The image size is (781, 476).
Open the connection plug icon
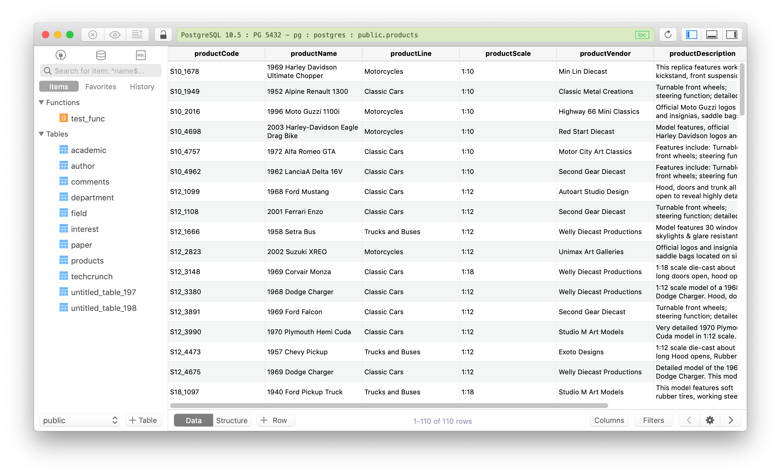click(x=60, y=55)
